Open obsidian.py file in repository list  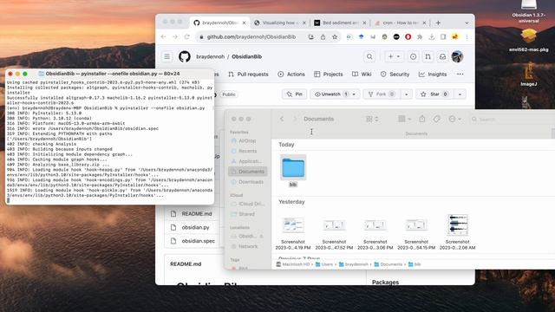point(195,227)
